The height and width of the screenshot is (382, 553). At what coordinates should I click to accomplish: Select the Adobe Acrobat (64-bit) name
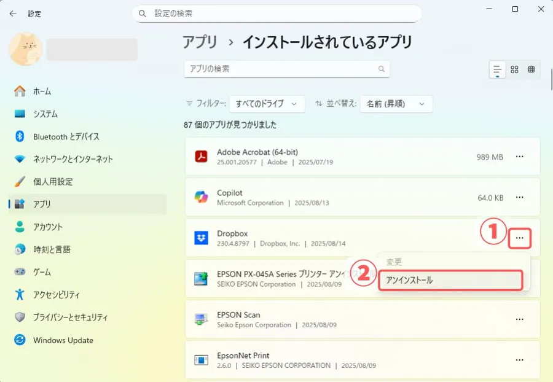pyautogui.click(x=257, y=152)
